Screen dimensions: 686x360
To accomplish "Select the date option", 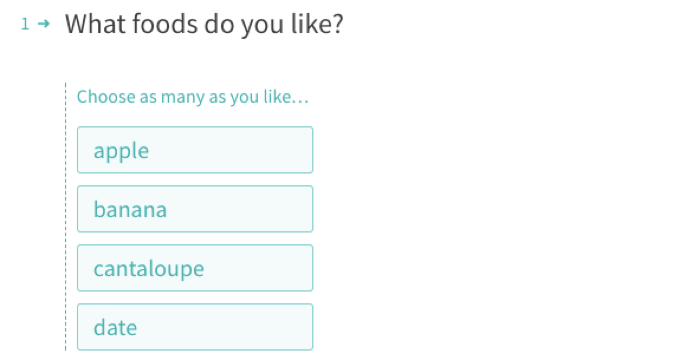I will [195, 327].
